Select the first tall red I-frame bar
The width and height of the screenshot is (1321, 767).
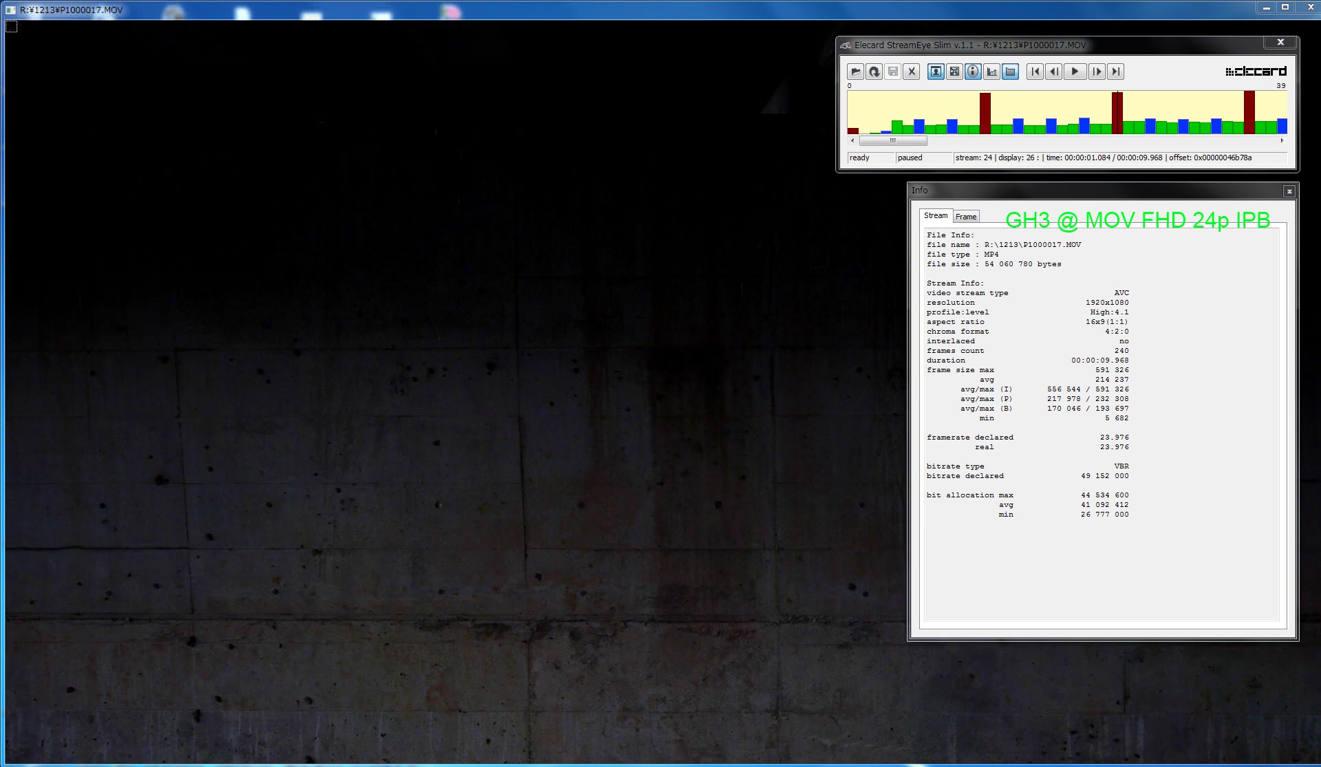985,114
